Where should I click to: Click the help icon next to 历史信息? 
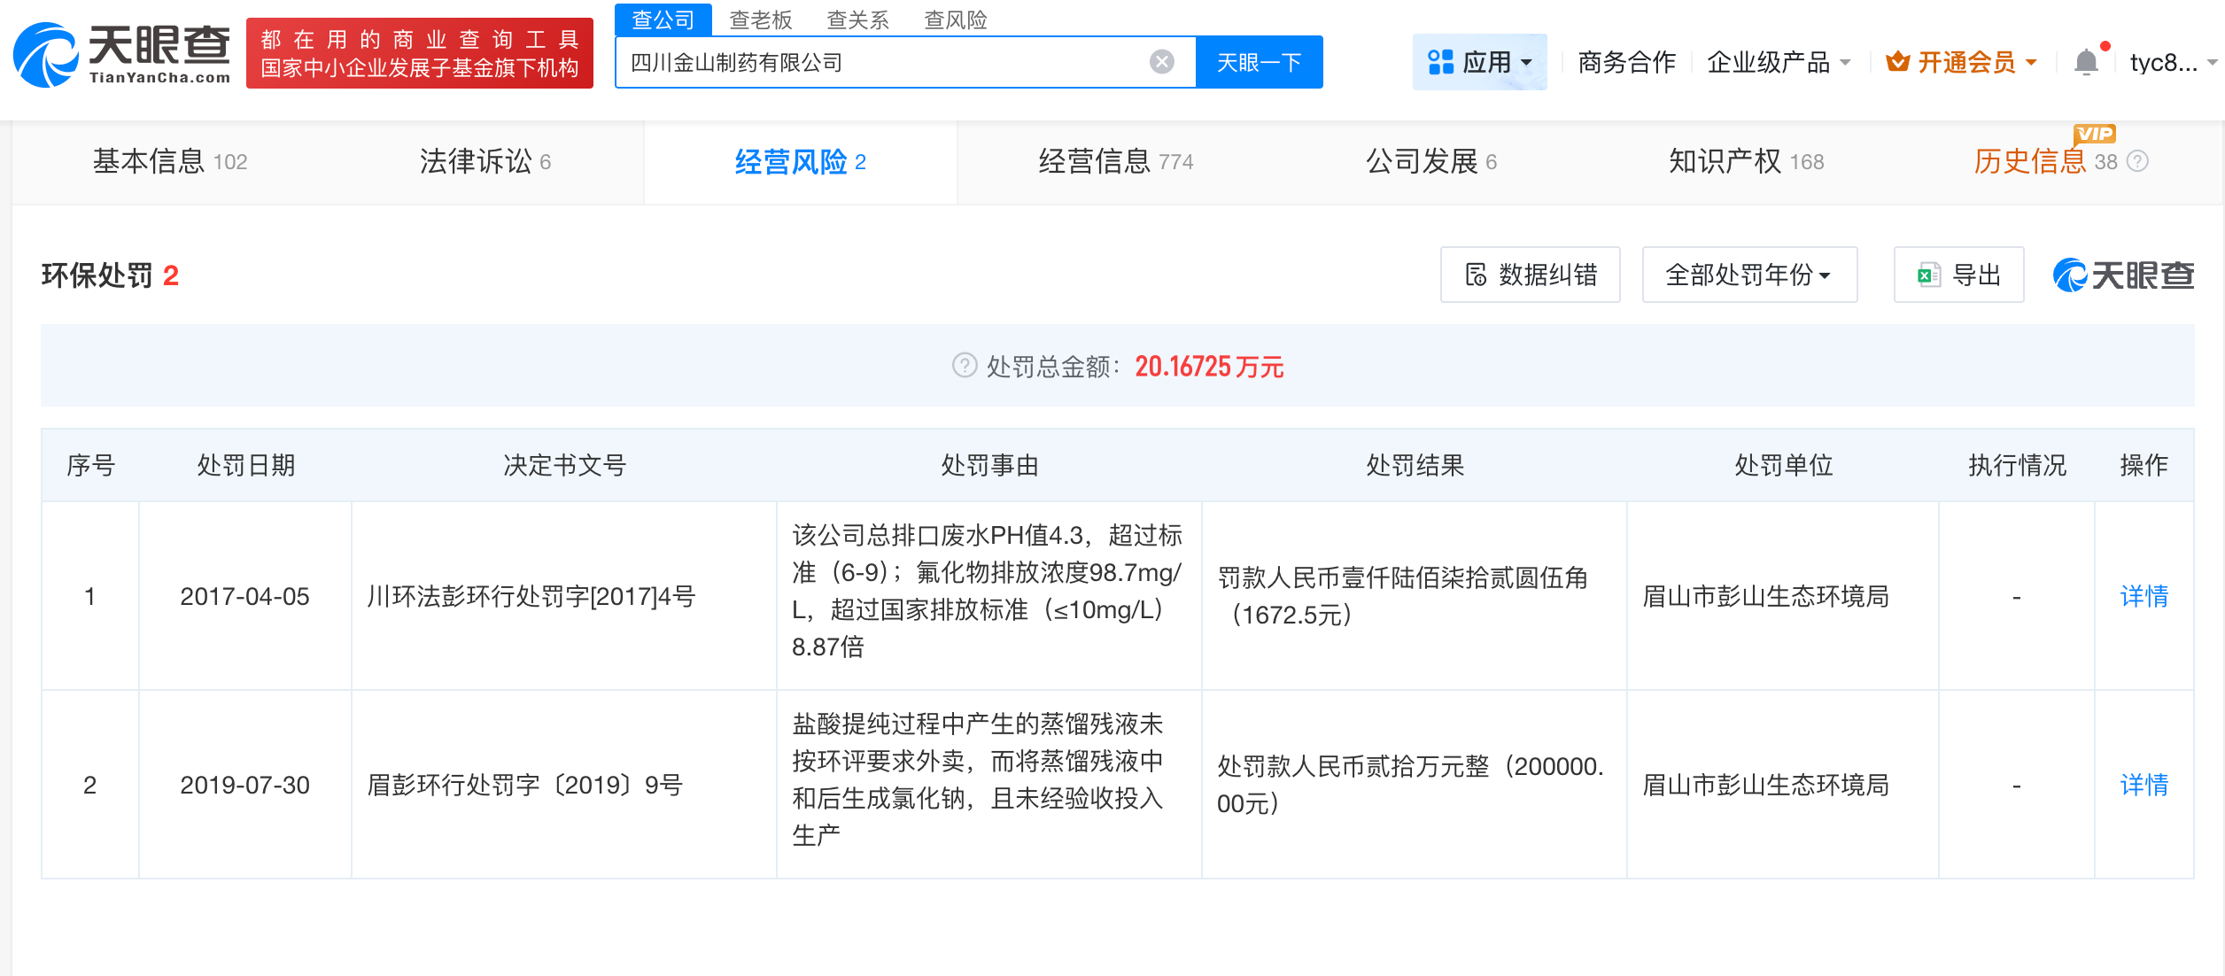(x=2137, y=161)
